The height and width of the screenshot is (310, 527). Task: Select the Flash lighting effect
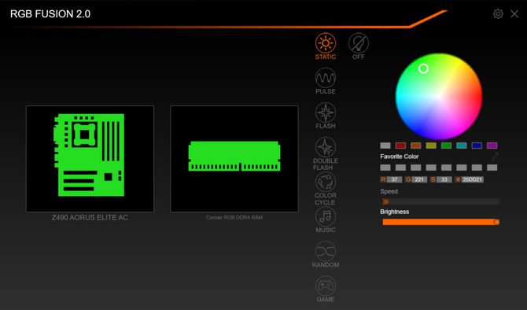coord(326,116)
